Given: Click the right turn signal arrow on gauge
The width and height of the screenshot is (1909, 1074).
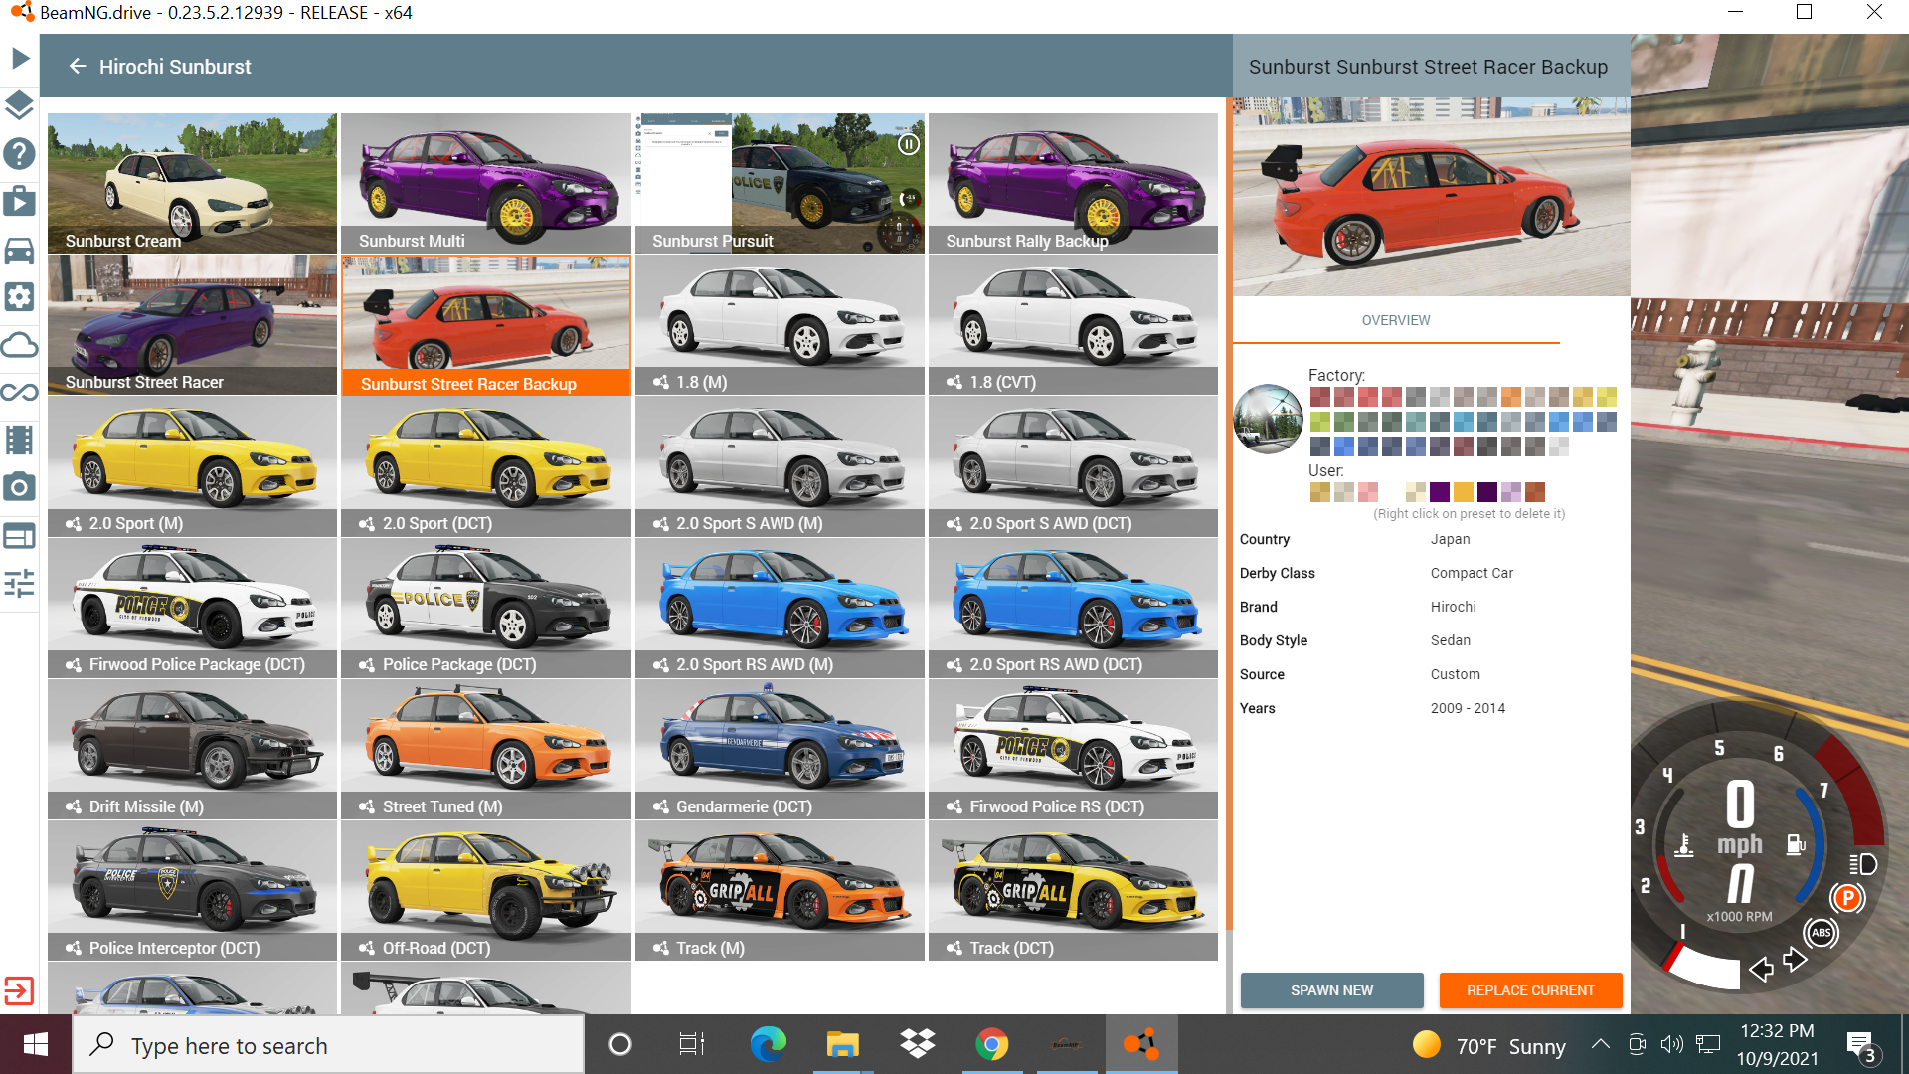Looking at the screenshot, I should pyautogui.click(x=1795, y=960).
